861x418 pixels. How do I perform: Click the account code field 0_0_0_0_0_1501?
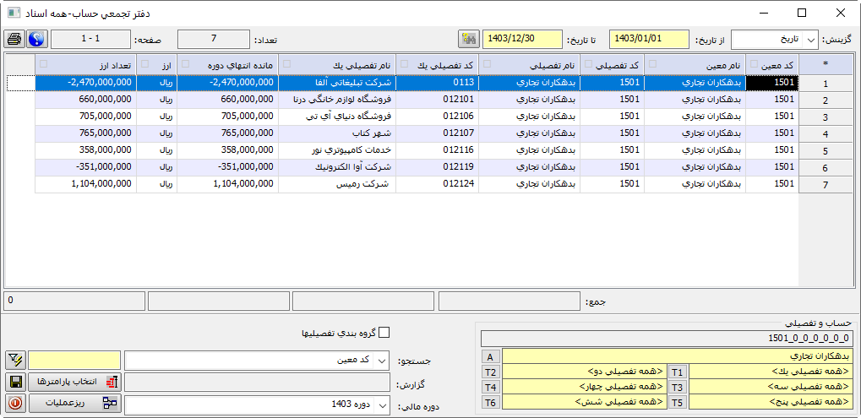click(x=668, y=339)
